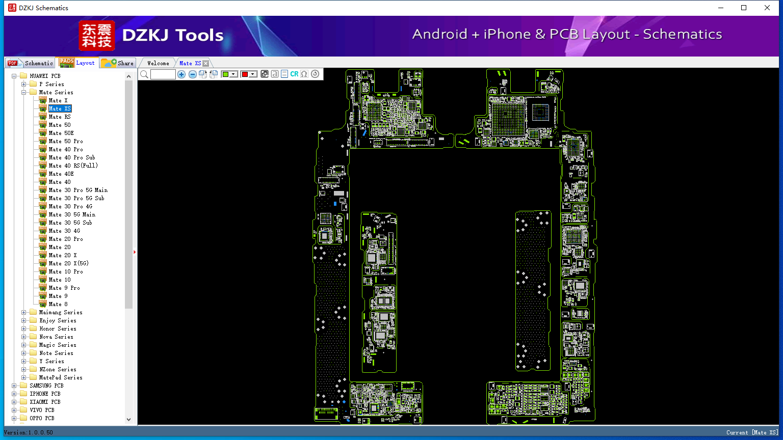The height and width of the screenshot is (440, 783).
Task: Expand the SAMSUNG PCB node
Action: [14, 386]
